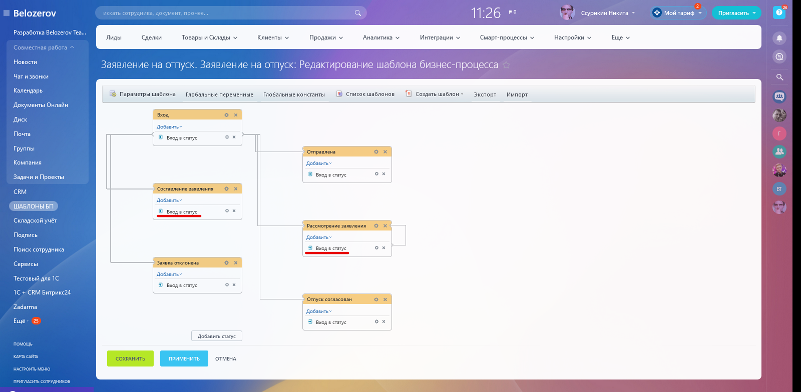Open ШАБЛОНЫ БП sidebar item
Screen dimensions: 801x392
34,206
